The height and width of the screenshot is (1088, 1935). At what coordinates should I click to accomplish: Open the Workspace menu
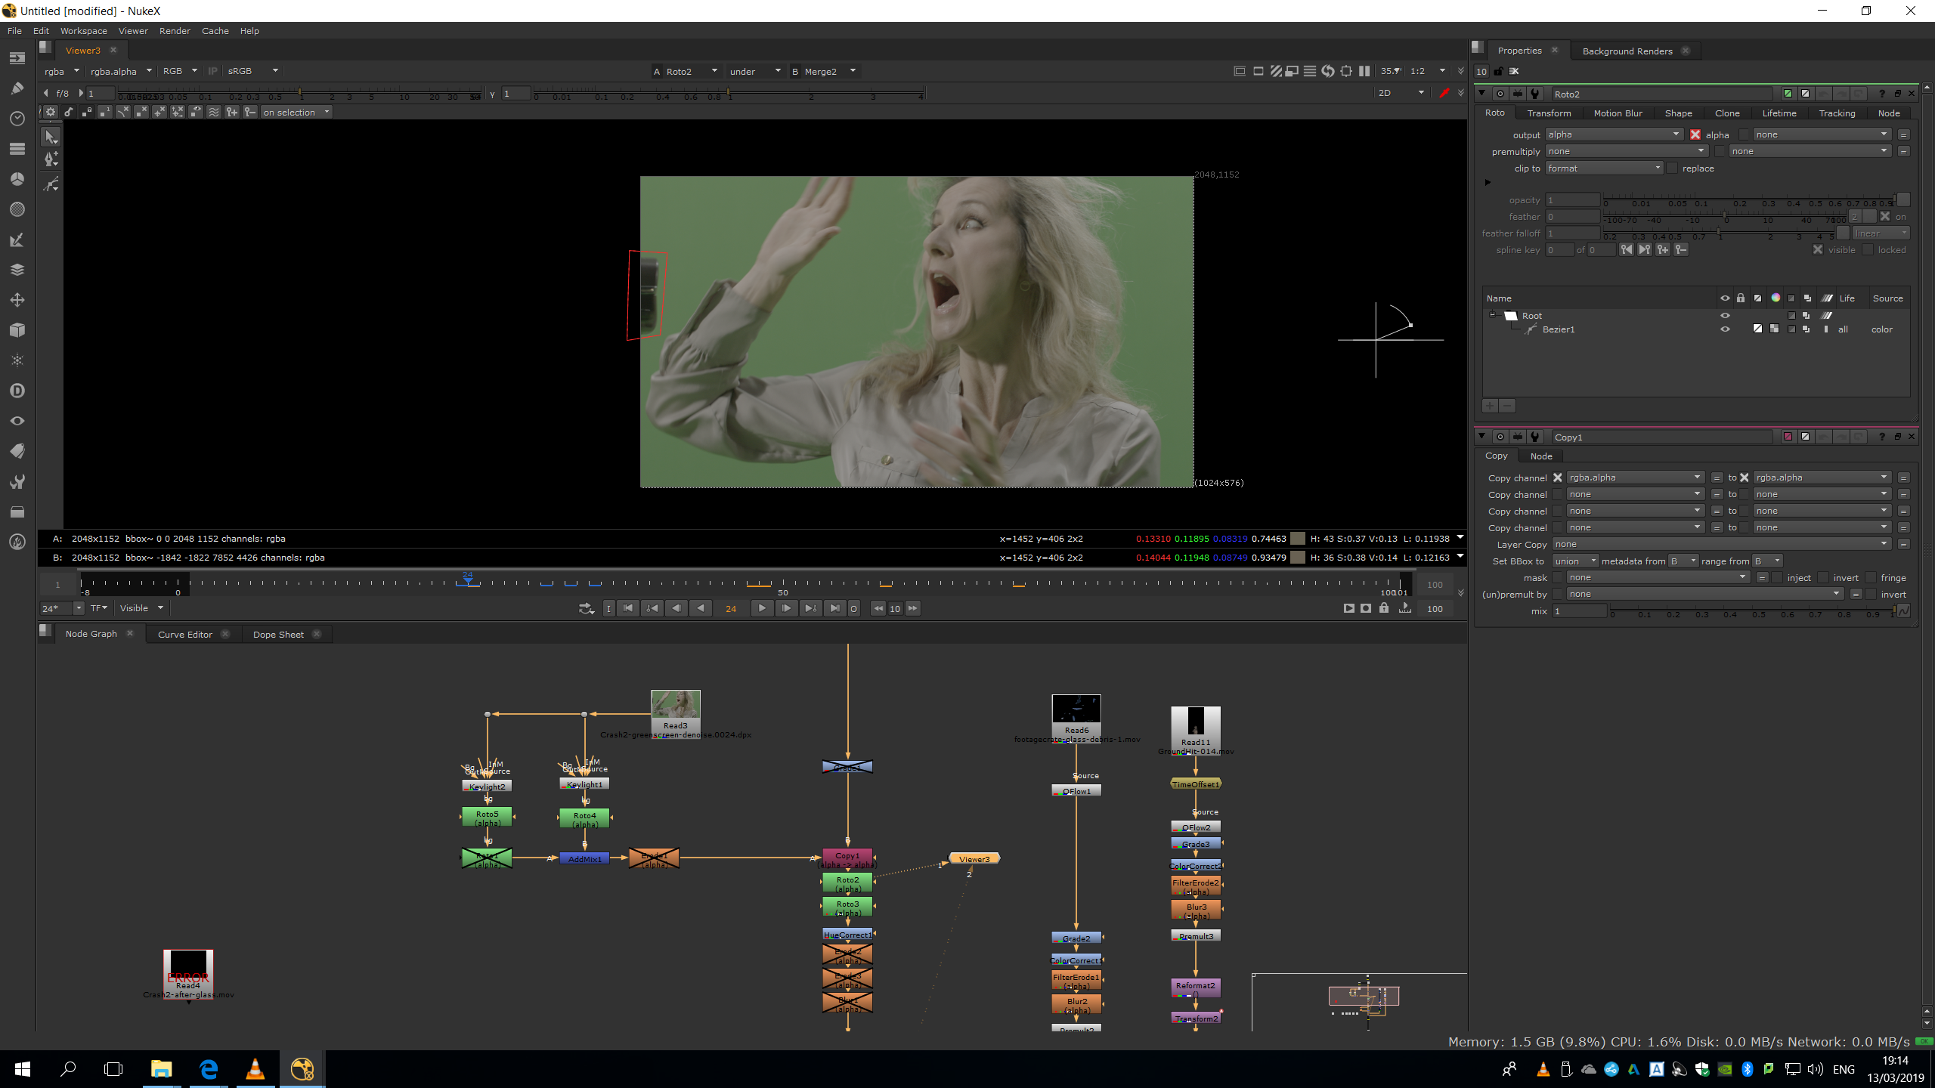(x=83, y=31)
